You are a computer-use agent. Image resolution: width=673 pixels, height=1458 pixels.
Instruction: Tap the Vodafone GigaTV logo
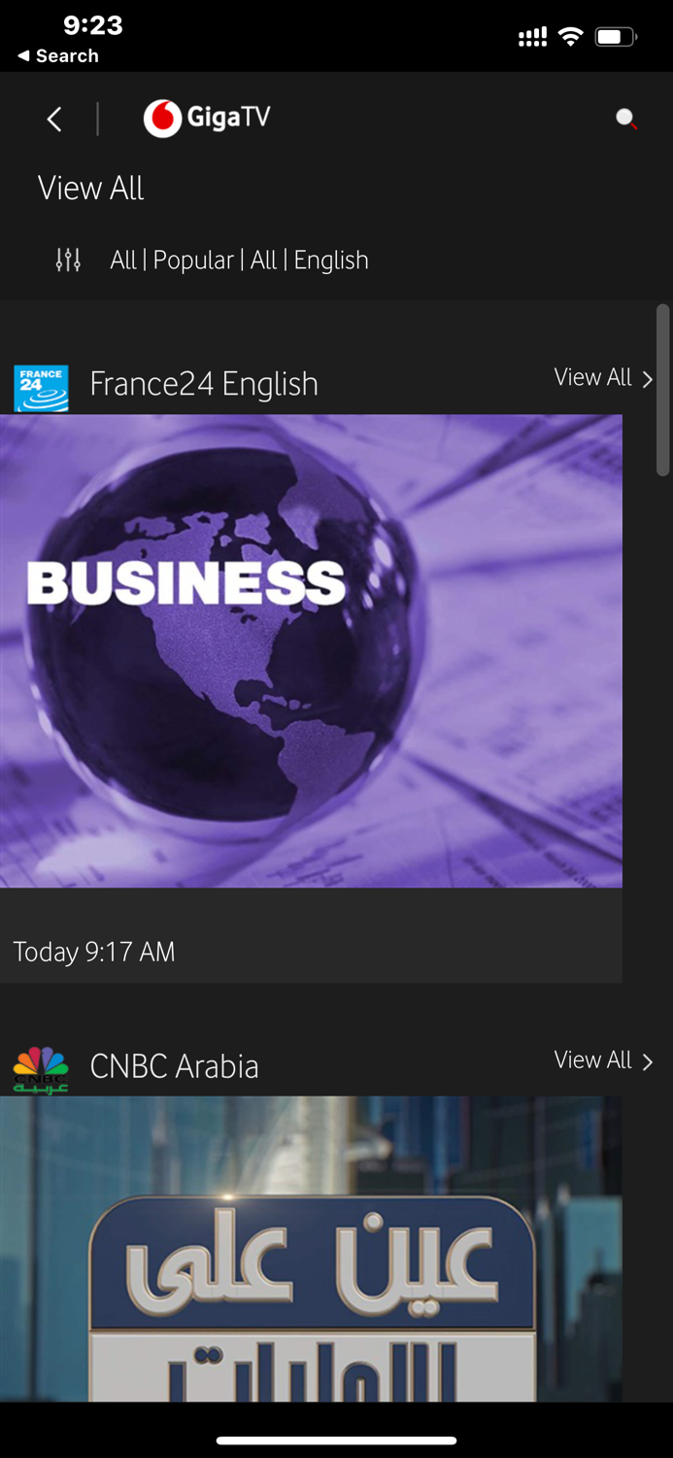tap(207, 119)
